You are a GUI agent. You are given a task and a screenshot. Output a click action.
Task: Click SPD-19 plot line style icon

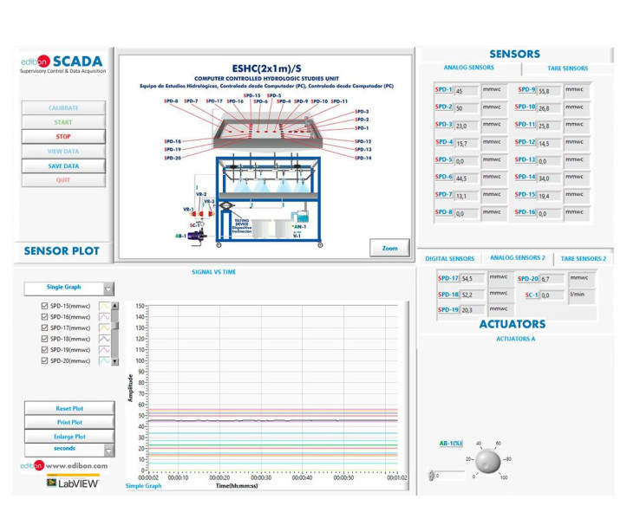(104, 350)
